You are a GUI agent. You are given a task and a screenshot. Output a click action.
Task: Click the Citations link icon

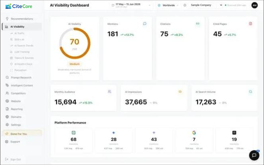click(197, 24)
